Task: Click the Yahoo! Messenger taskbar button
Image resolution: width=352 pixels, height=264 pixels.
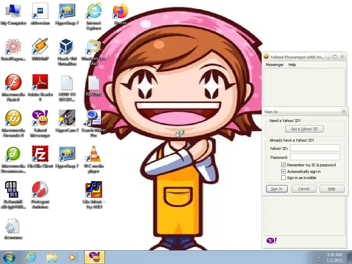Action: click(x=95, y=257)
